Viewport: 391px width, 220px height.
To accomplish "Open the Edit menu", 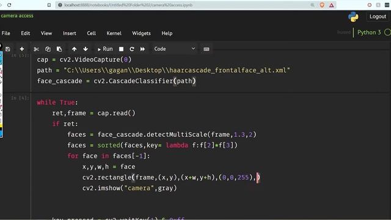I will pyautogui.click(x=26, y=33).
